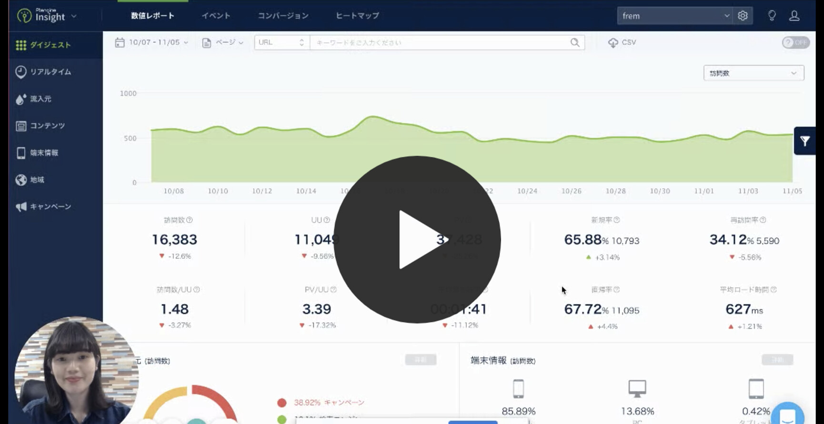Click the help icon next to UU
Image resolution: width=824 pixels, height=424 pixels.
[x=327, y=220]
